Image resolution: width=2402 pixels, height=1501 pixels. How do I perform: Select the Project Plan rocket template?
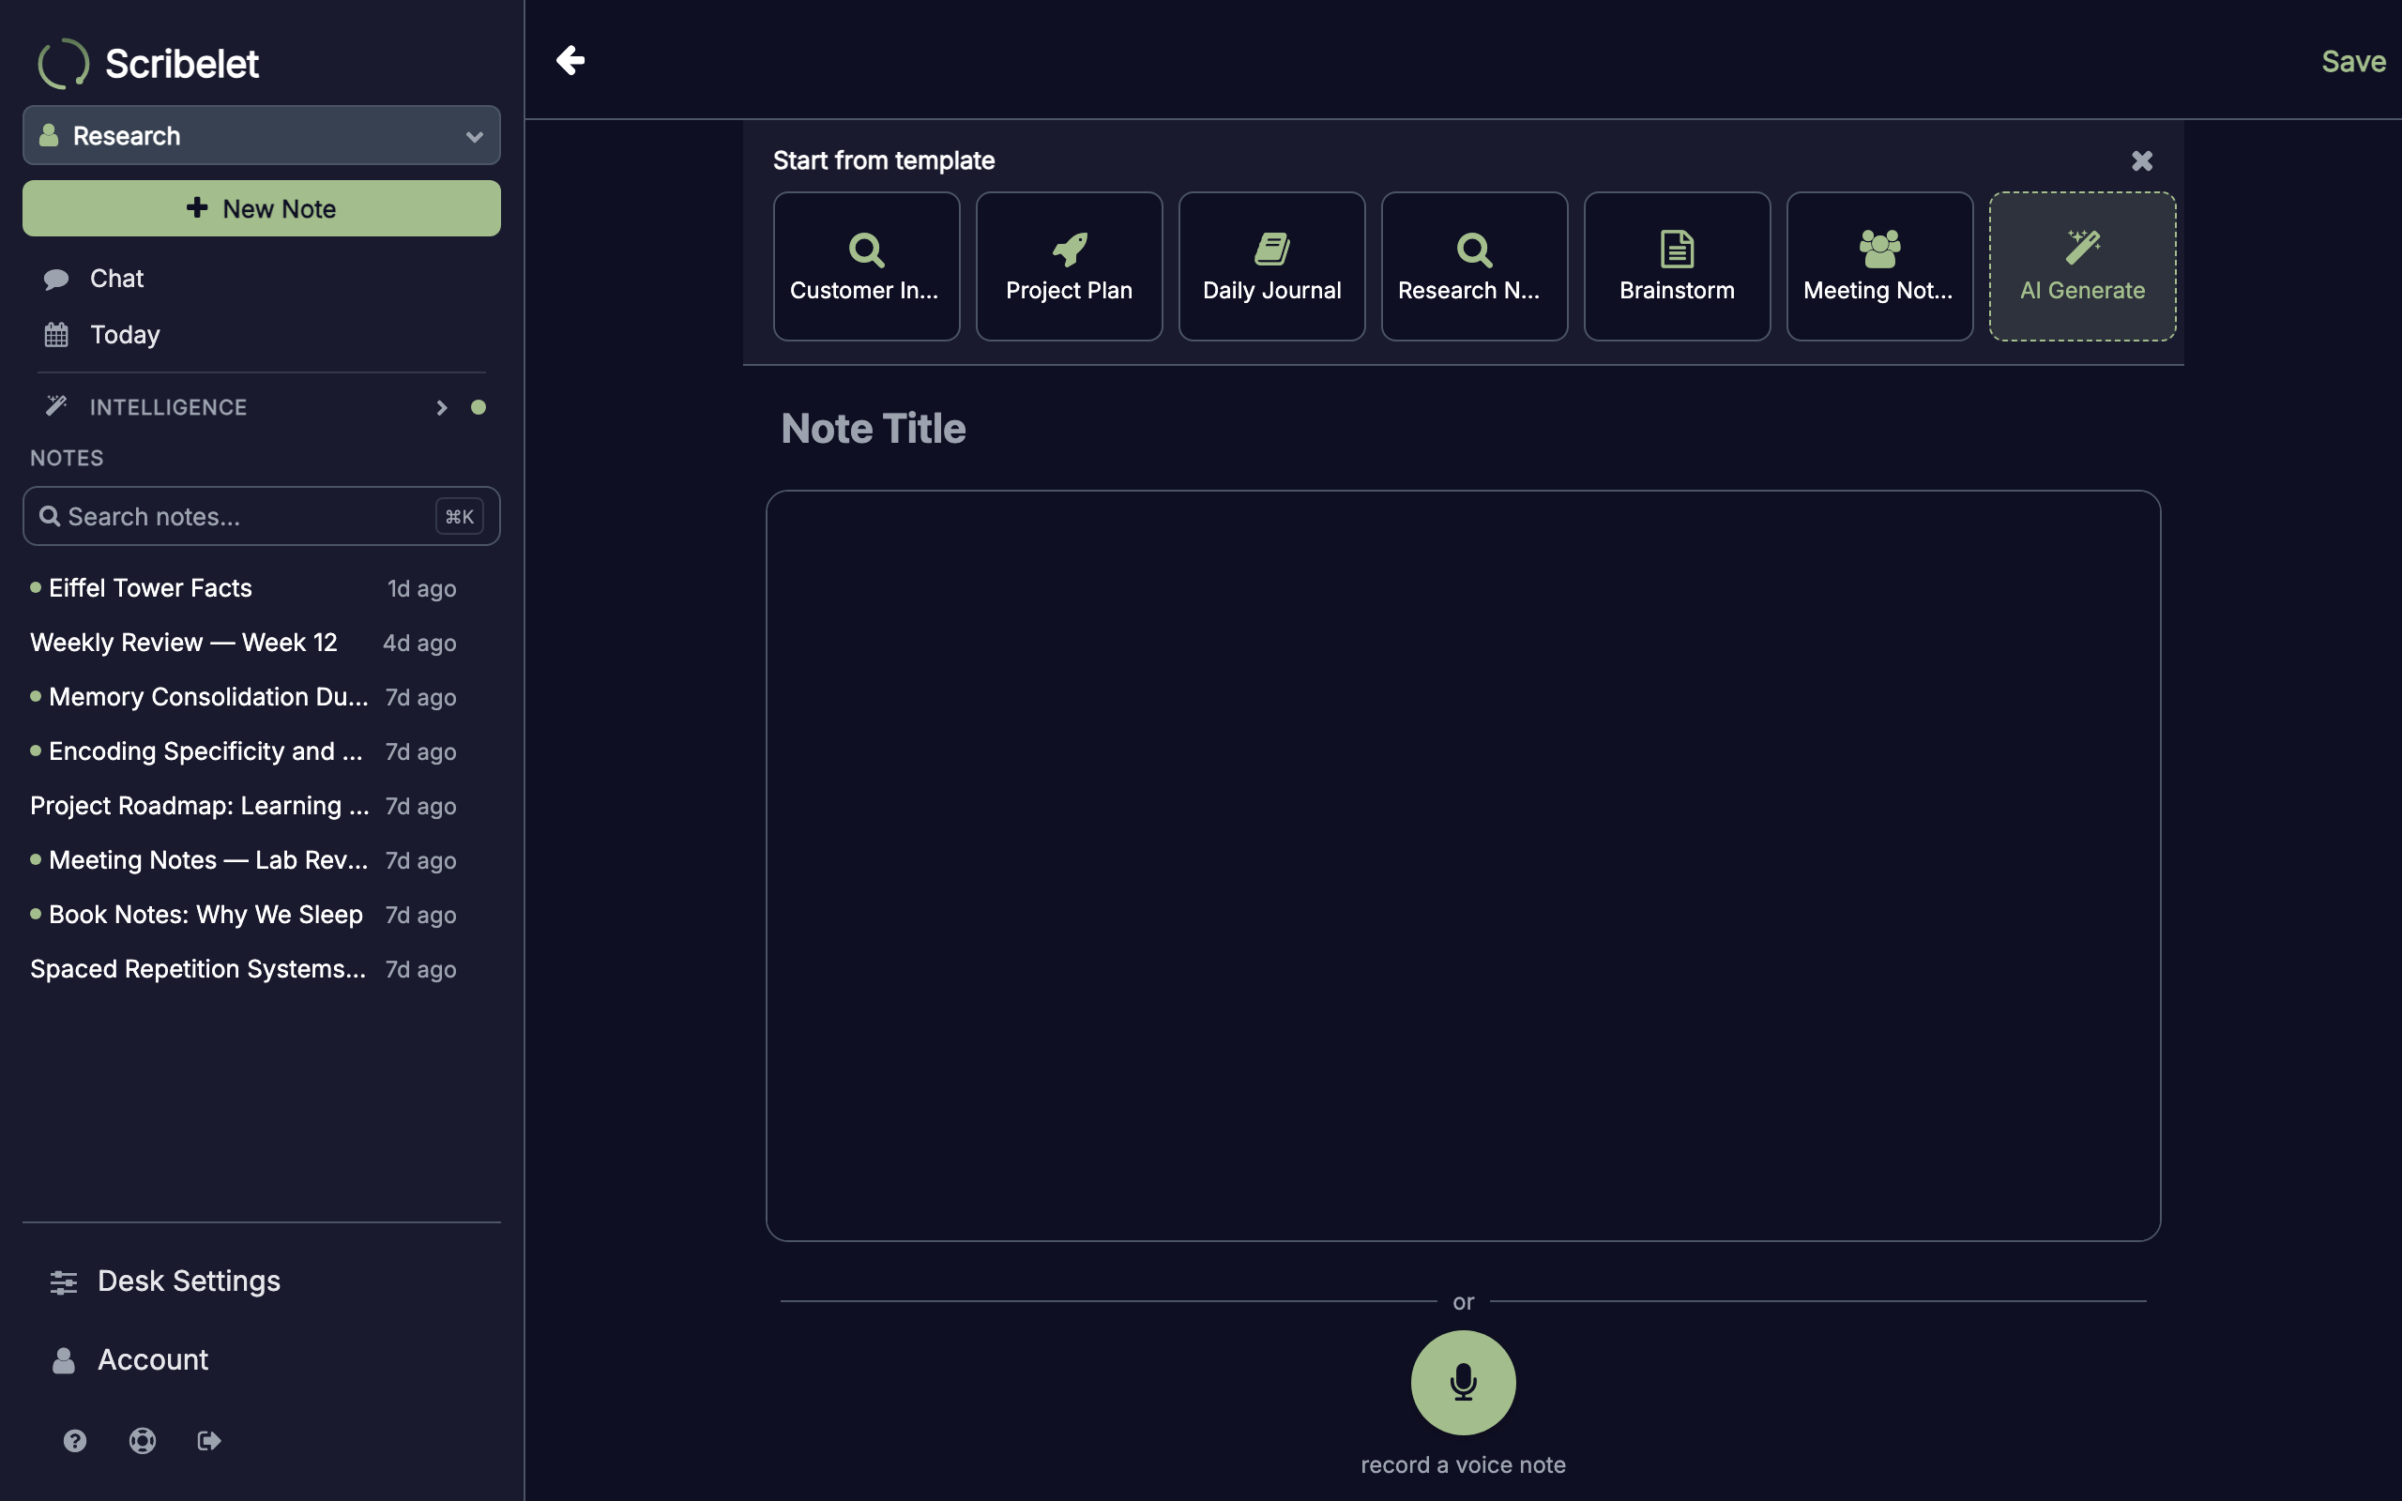(x=1069, y=266)
